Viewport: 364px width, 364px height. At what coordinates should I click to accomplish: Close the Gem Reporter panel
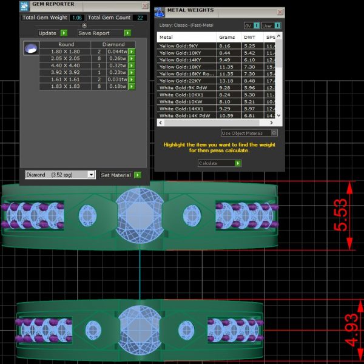145,6
